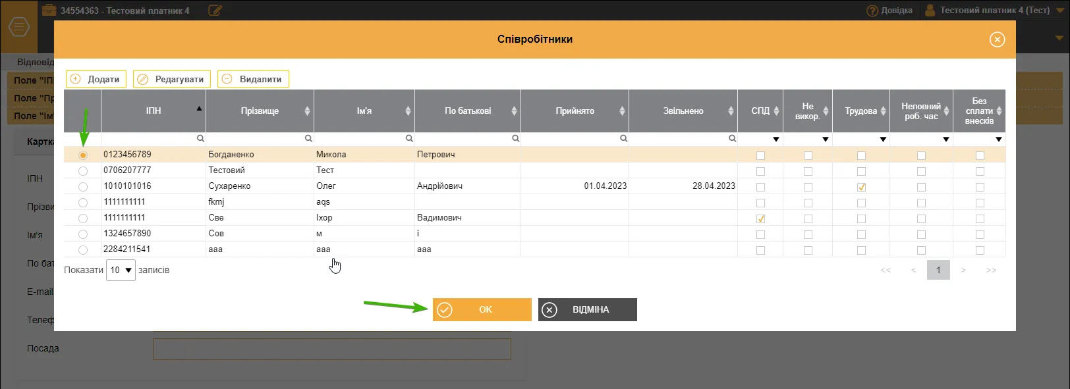This screenshot has width=1070, height=389.
Task: Toggle Трудова checkbox for Сухаренко
Action: 861,187
